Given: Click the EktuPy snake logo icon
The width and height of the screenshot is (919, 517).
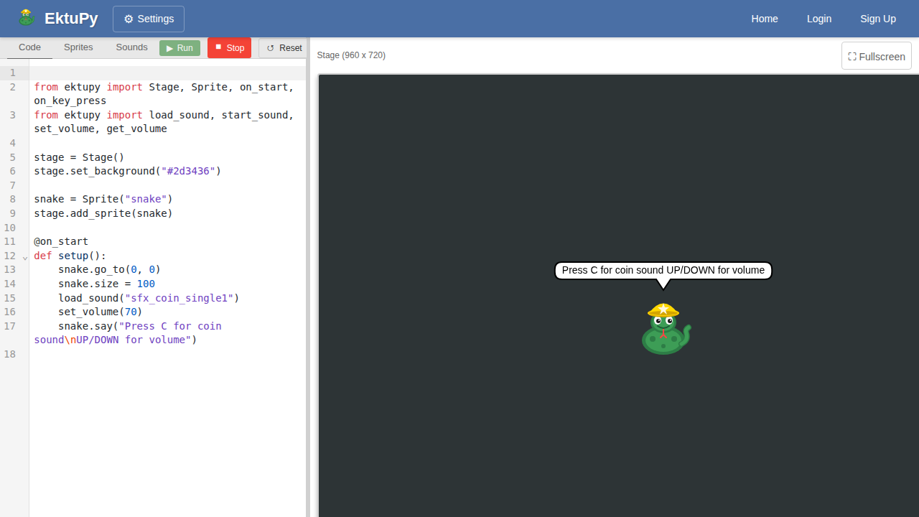Looking at the screenshot, I should [27, 18].
